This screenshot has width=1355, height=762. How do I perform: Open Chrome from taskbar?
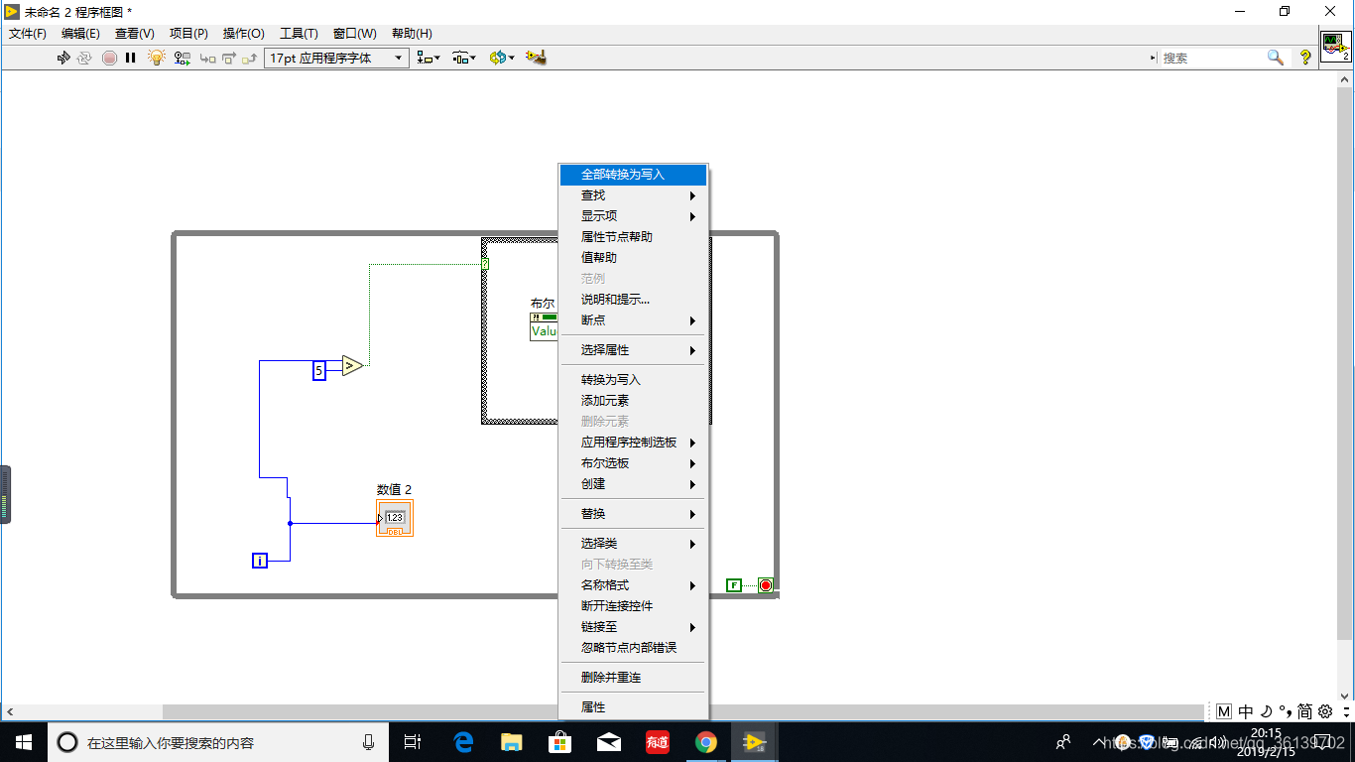(705, 742)
